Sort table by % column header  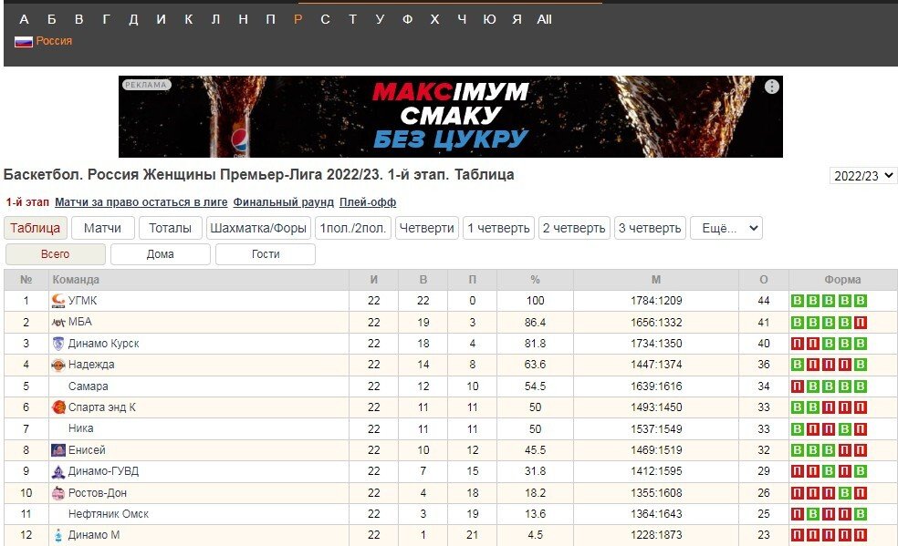tap(534, 280)
